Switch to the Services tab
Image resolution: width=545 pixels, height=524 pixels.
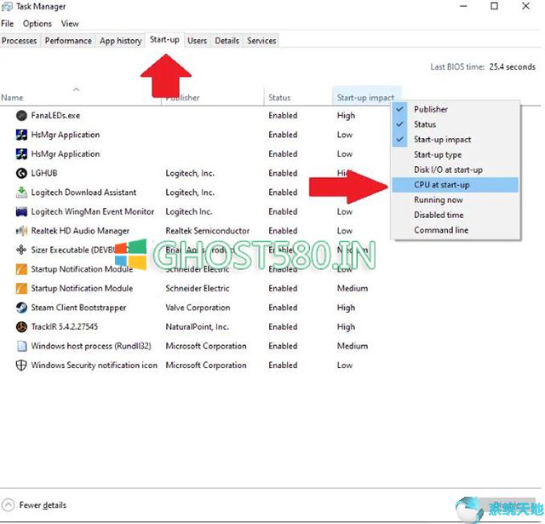click(261, 41)
